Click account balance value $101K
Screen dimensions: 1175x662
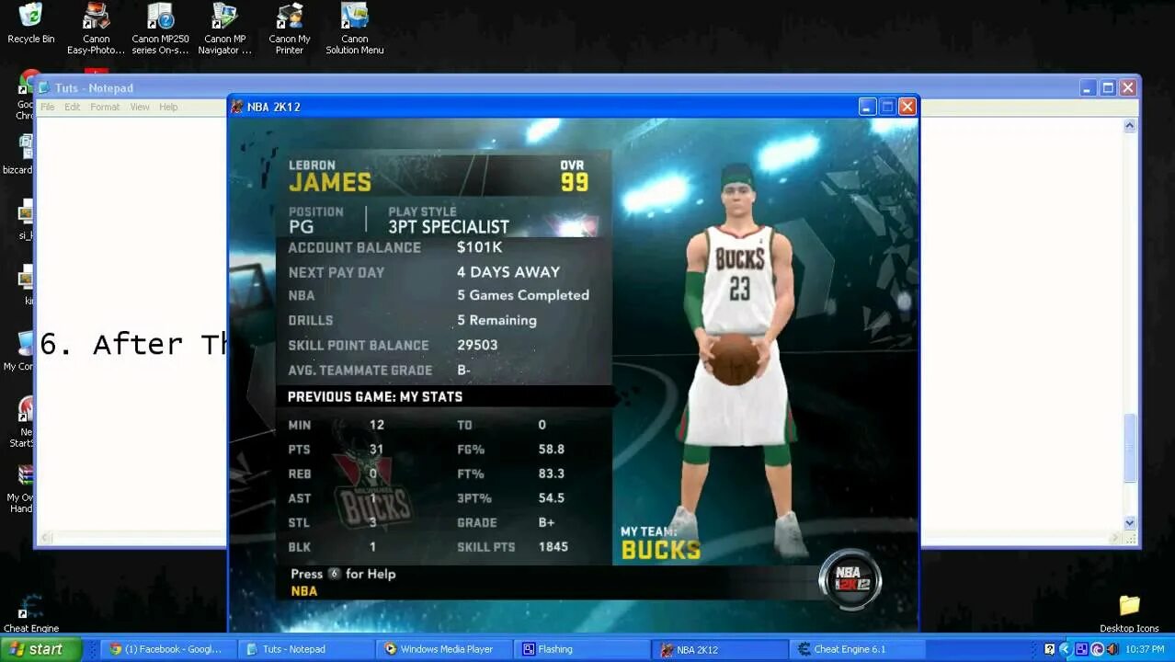(479, 247)
